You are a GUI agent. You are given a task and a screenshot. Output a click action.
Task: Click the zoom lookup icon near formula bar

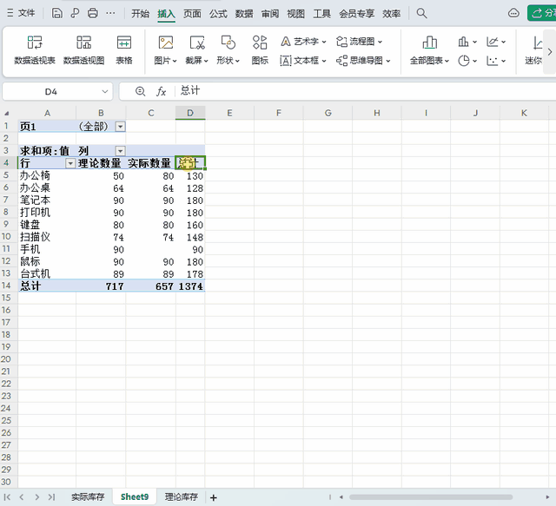click(x=140, y=91)
